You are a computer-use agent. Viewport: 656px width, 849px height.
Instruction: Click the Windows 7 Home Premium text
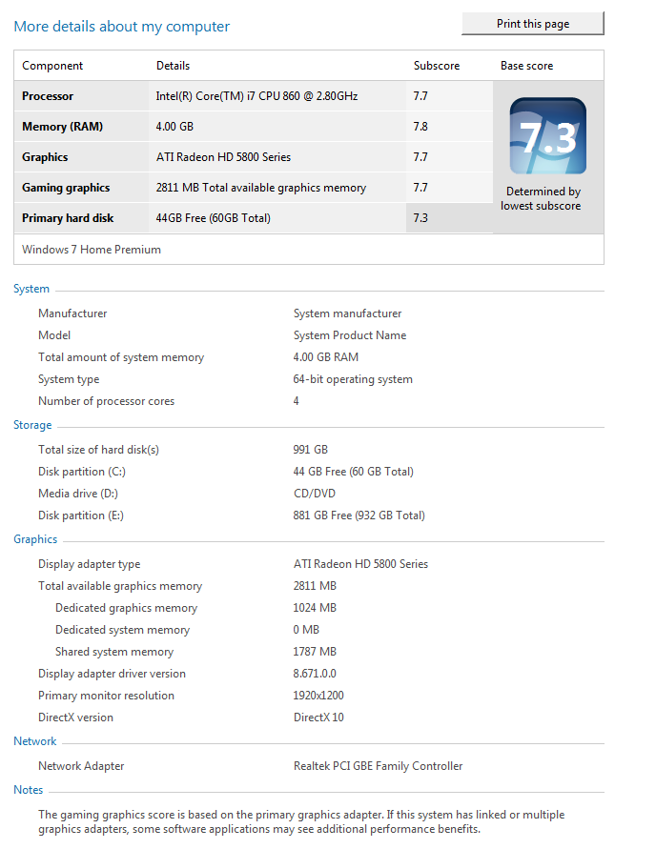(x=92, y=250)
